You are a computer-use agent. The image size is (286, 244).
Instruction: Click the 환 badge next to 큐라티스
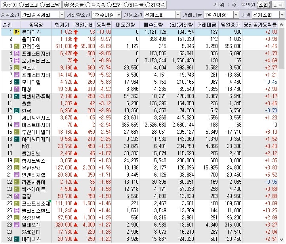coord(17,32)
